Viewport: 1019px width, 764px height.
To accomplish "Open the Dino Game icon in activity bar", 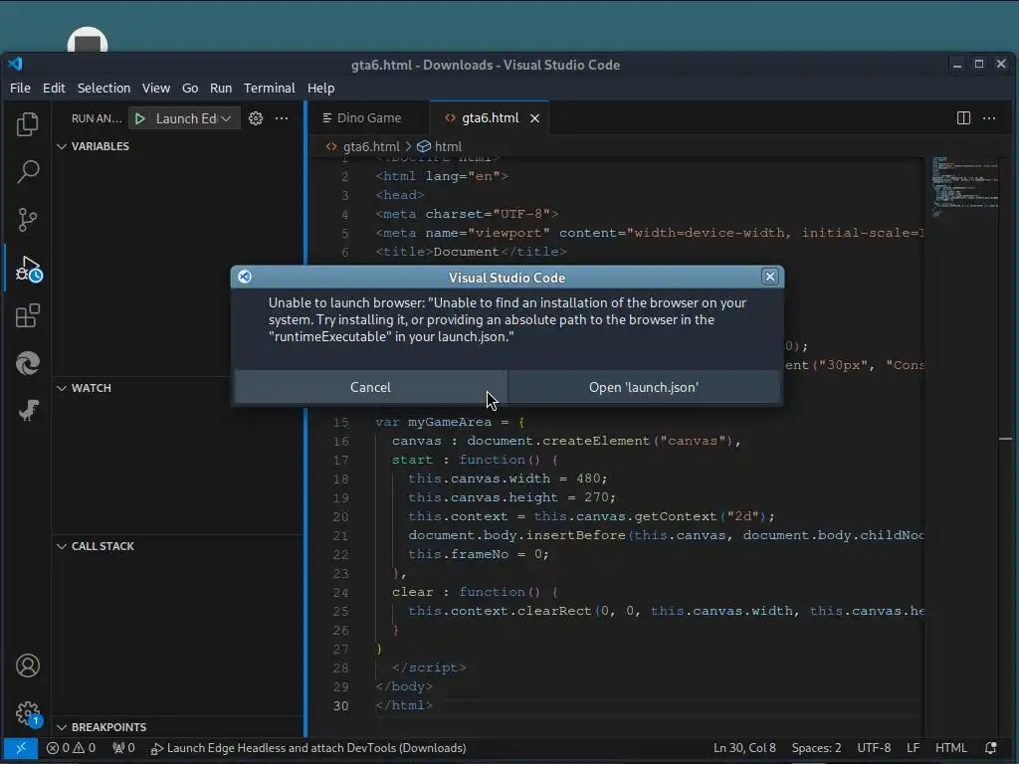I will tap(27, 411).
